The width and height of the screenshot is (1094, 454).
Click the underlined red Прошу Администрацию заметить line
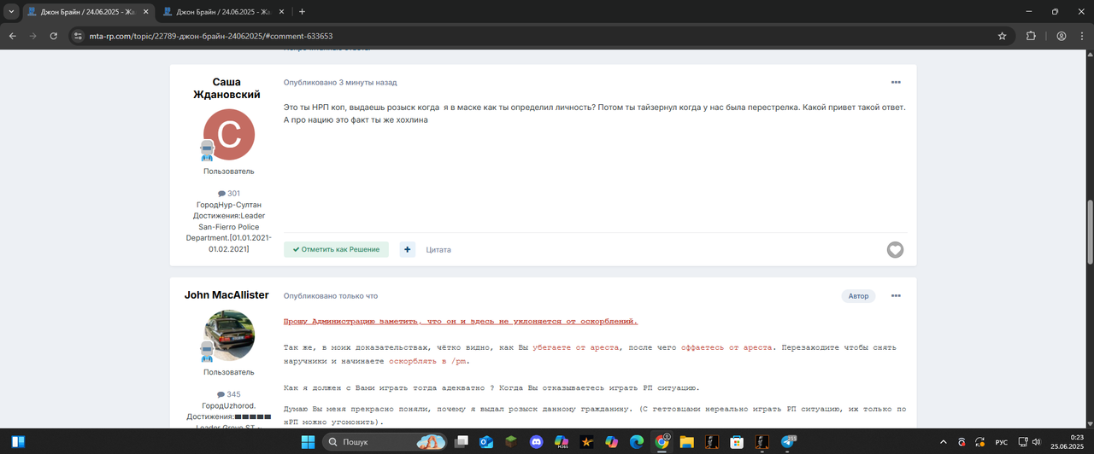pos(461,322)
